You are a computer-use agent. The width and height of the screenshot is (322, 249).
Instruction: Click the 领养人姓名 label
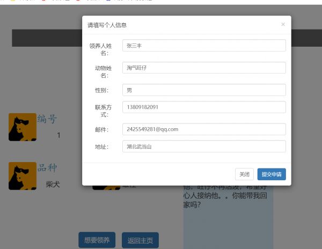click(x=101, y=49)
